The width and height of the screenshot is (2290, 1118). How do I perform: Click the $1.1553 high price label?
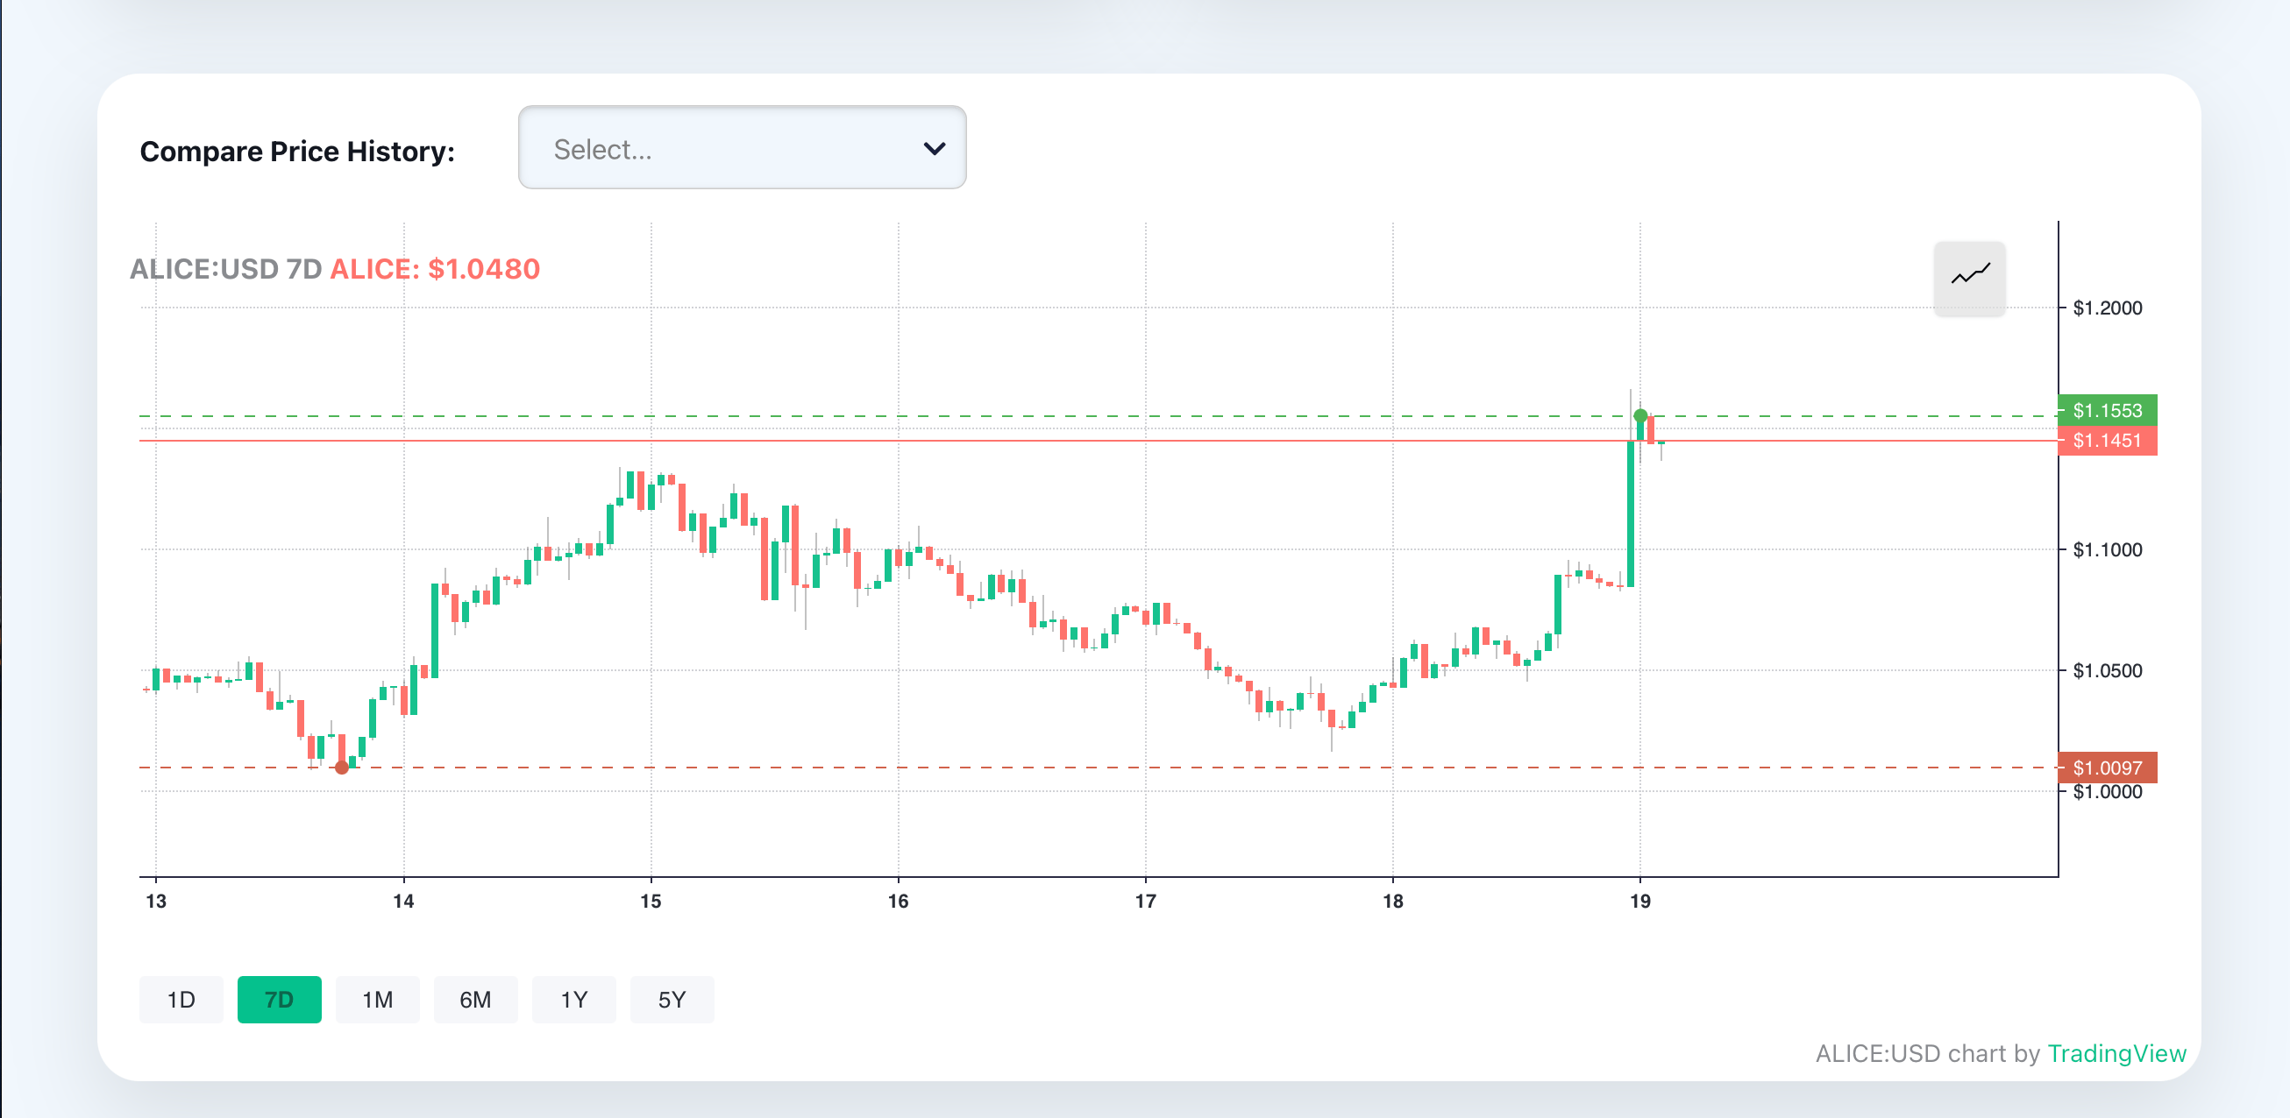coord(2107,410)
